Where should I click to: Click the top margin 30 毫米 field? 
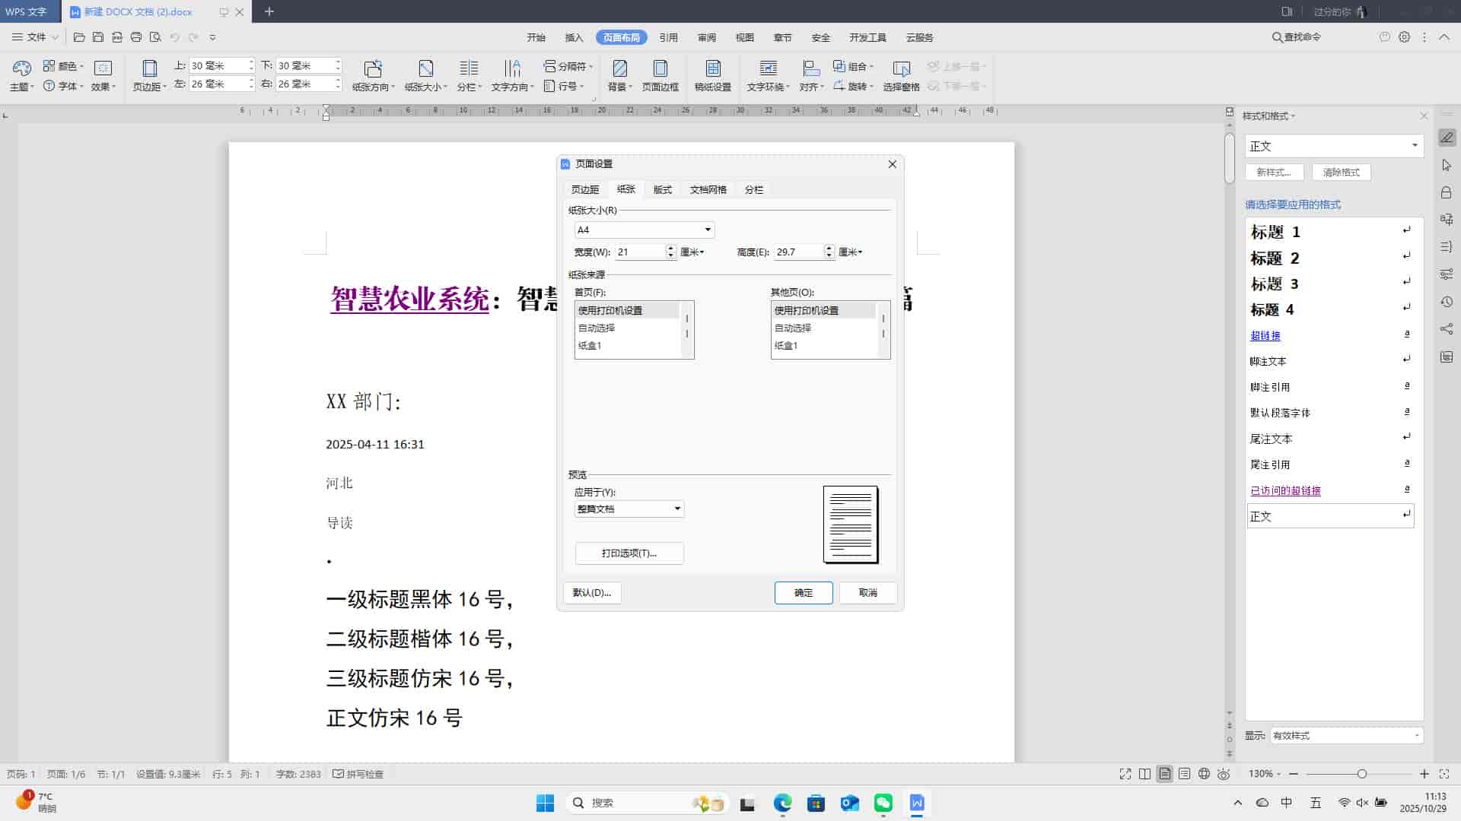pos(218,66)
